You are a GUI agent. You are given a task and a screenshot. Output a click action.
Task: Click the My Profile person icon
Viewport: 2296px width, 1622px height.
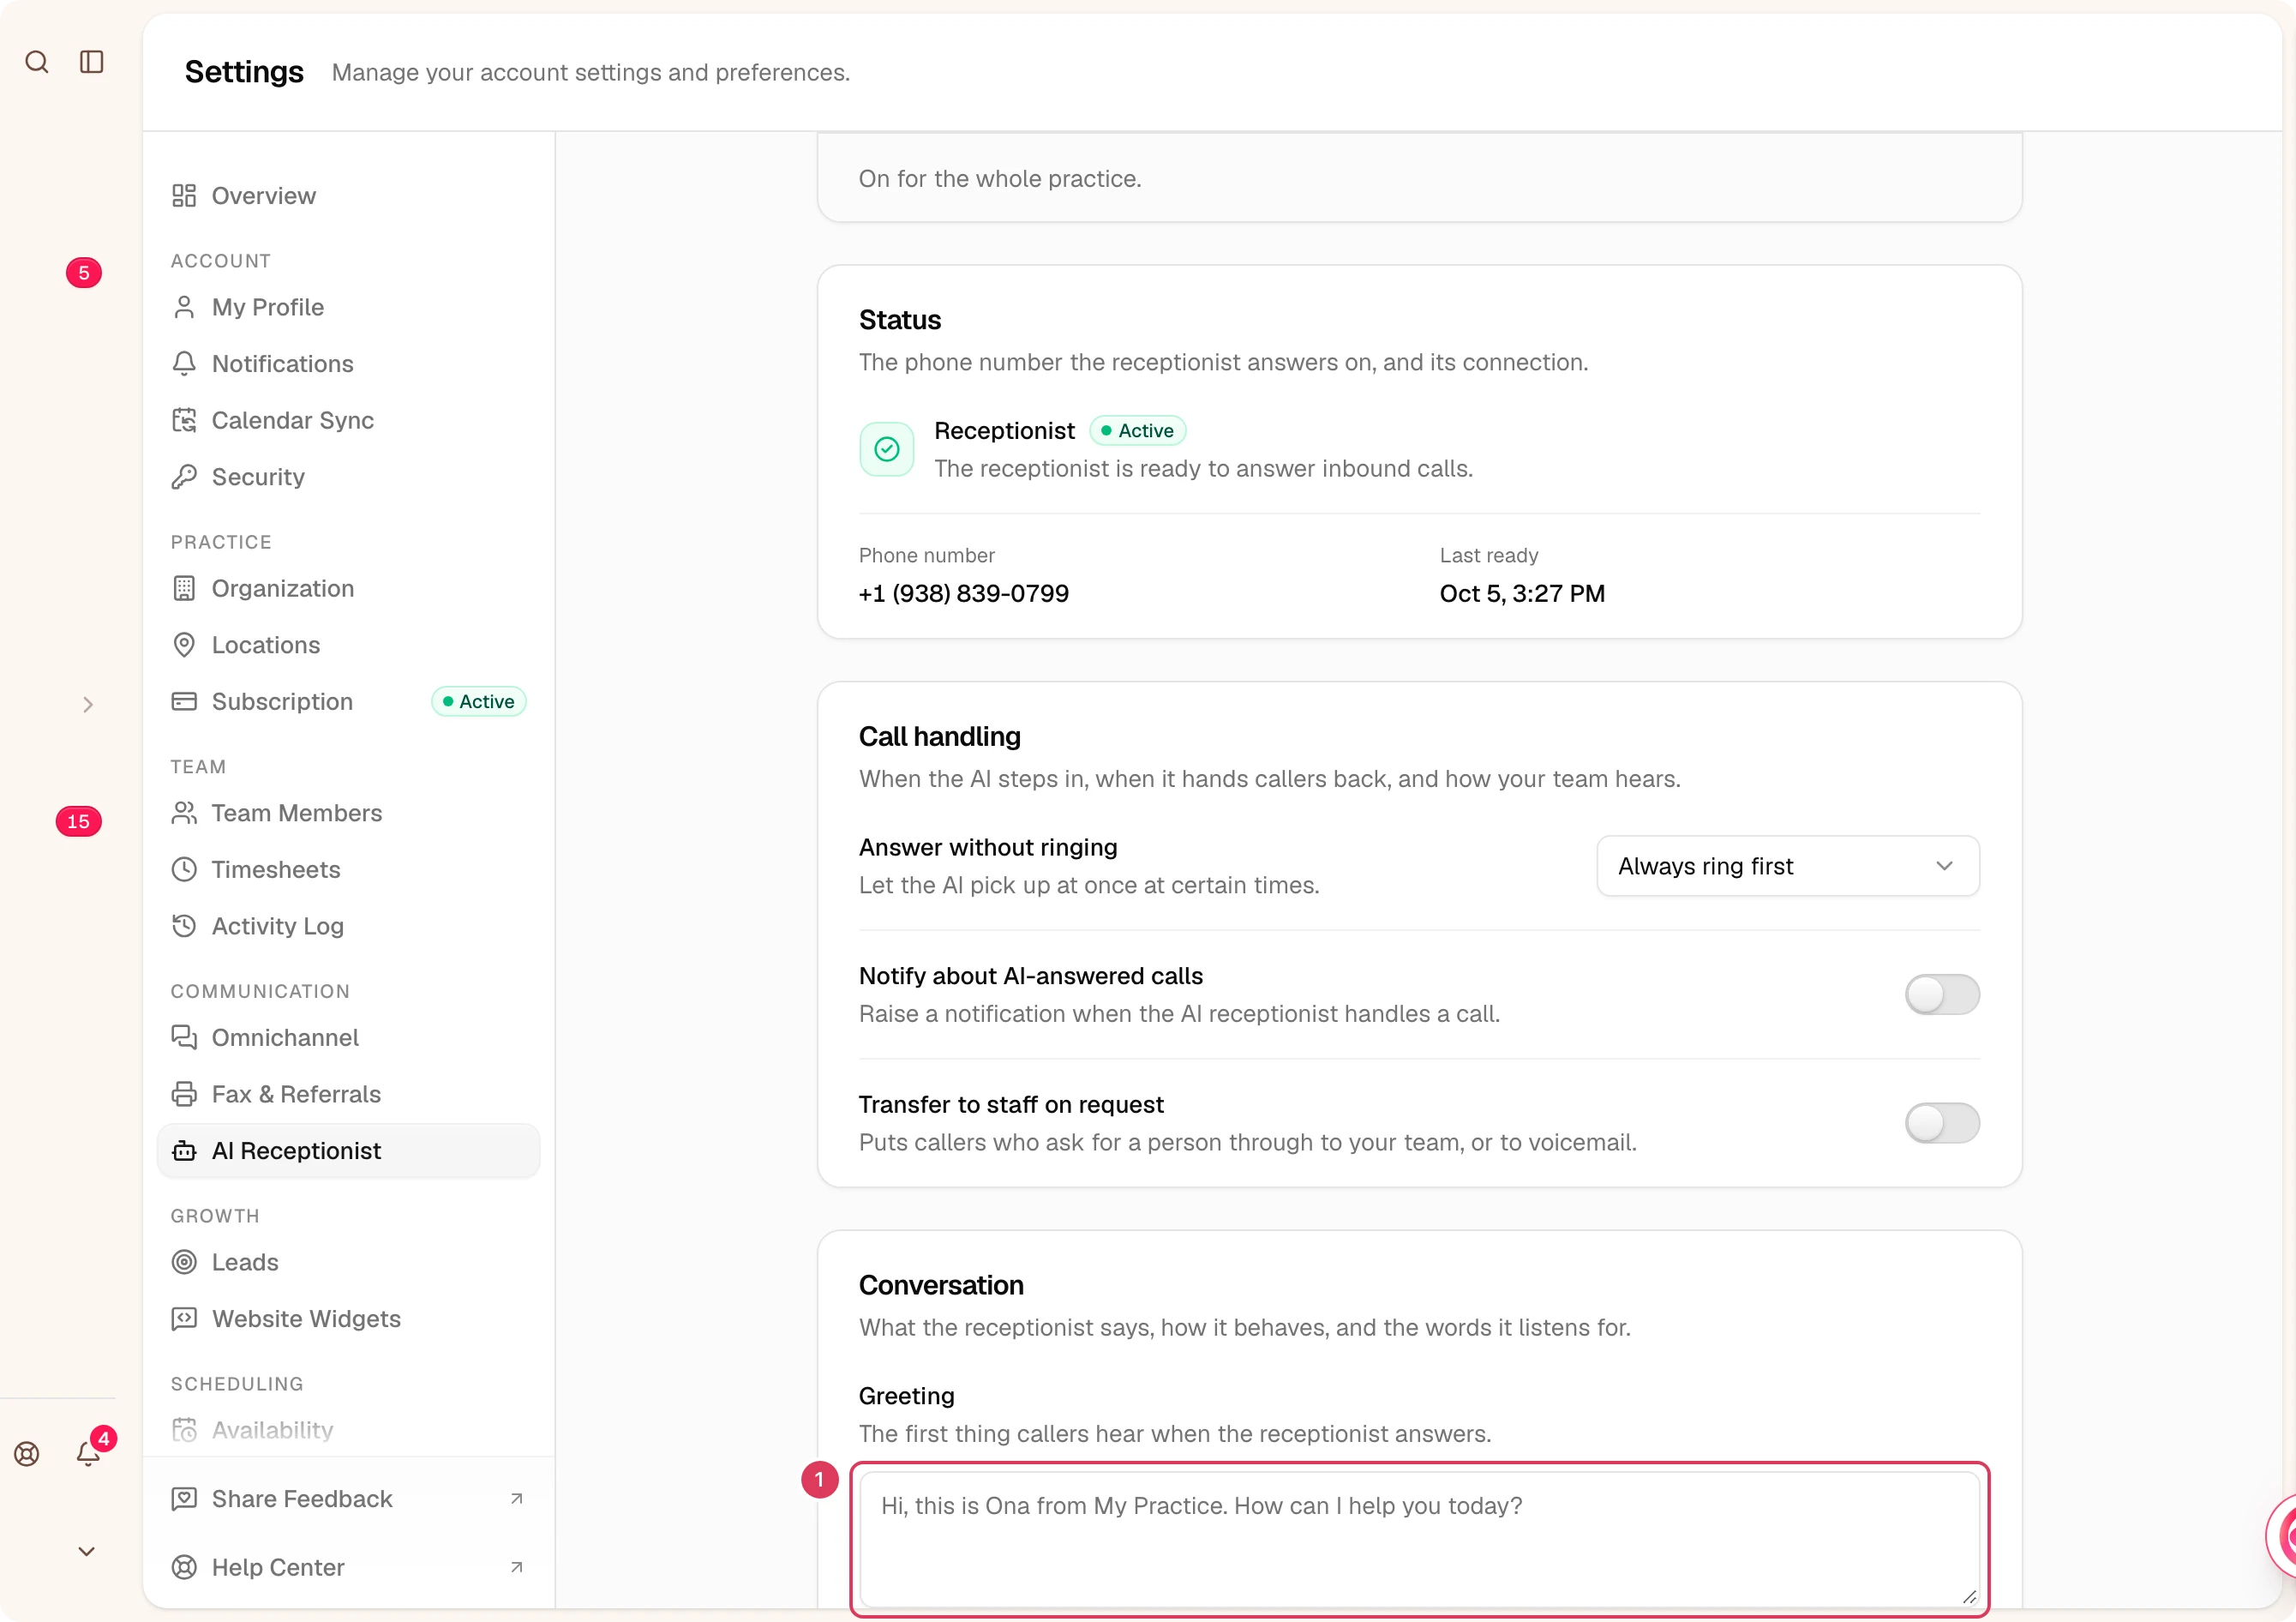coord(184,307)
